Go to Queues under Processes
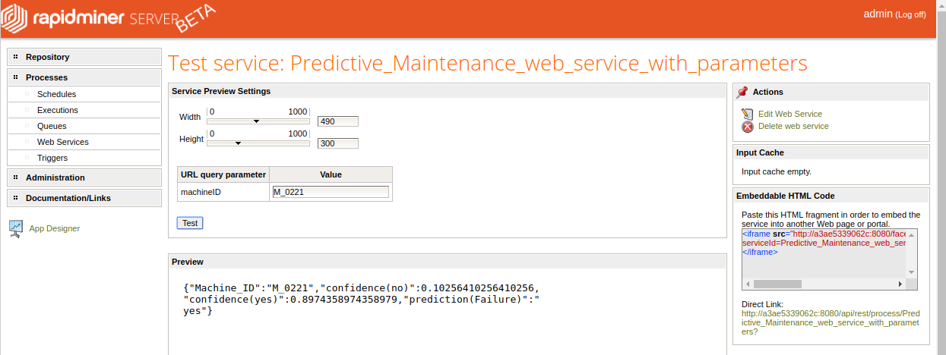Image resolution: width=946 pixels, height=355 pixels. (x=52, y=126)
